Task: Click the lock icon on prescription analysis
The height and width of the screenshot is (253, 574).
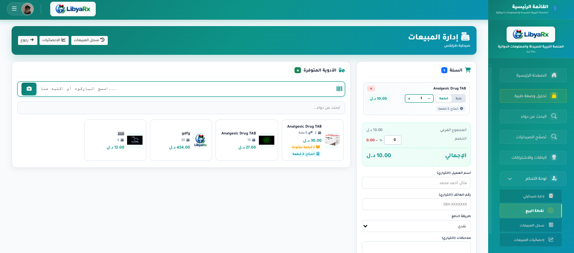Action: [x=554, y=96]
